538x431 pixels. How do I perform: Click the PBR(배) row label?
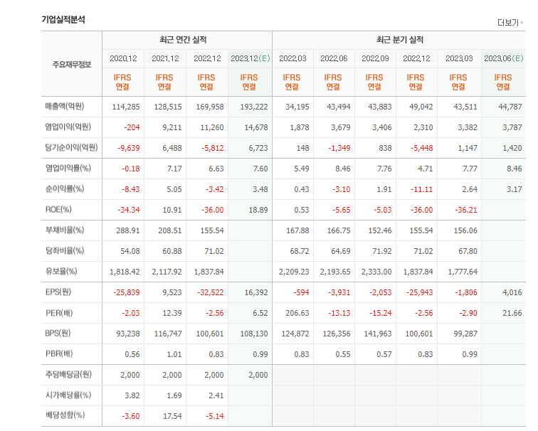[59, 354]
